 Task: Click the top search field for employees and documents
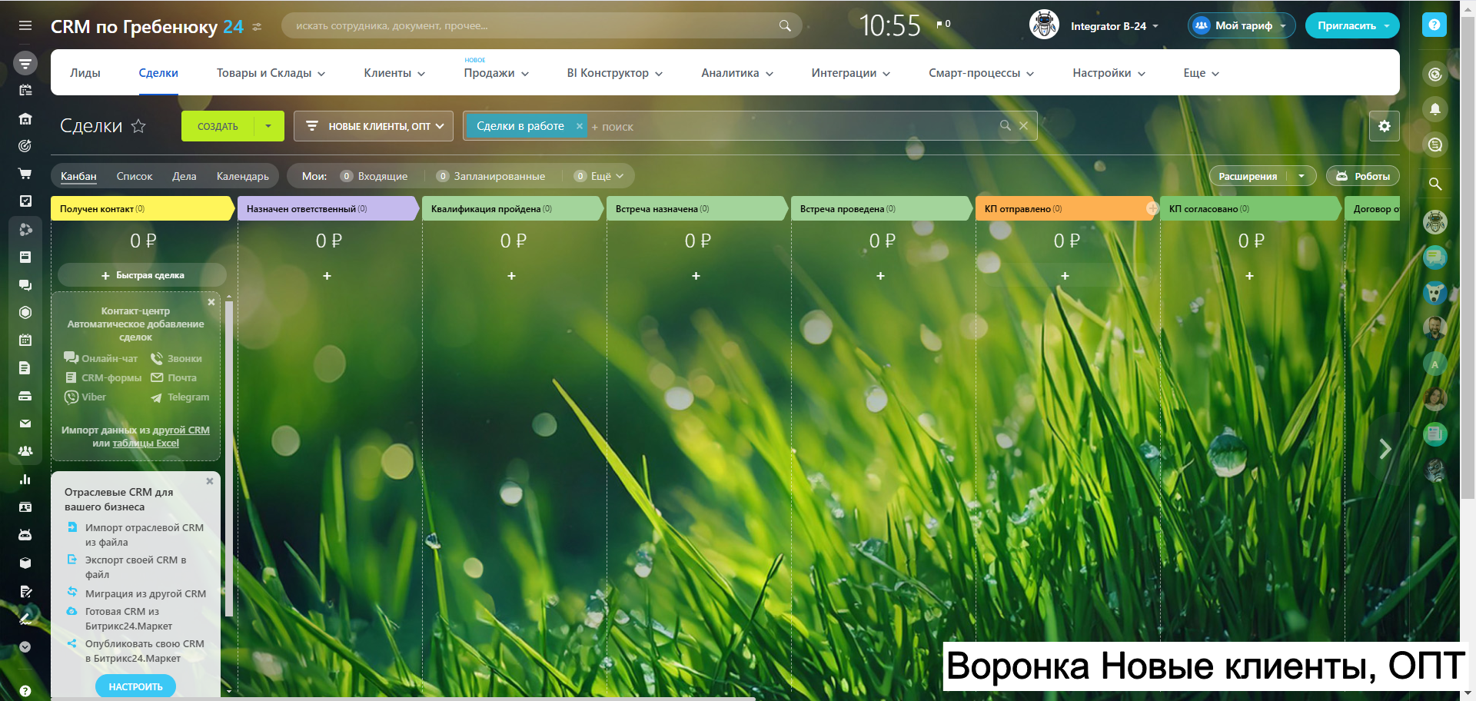pos(541,25)
